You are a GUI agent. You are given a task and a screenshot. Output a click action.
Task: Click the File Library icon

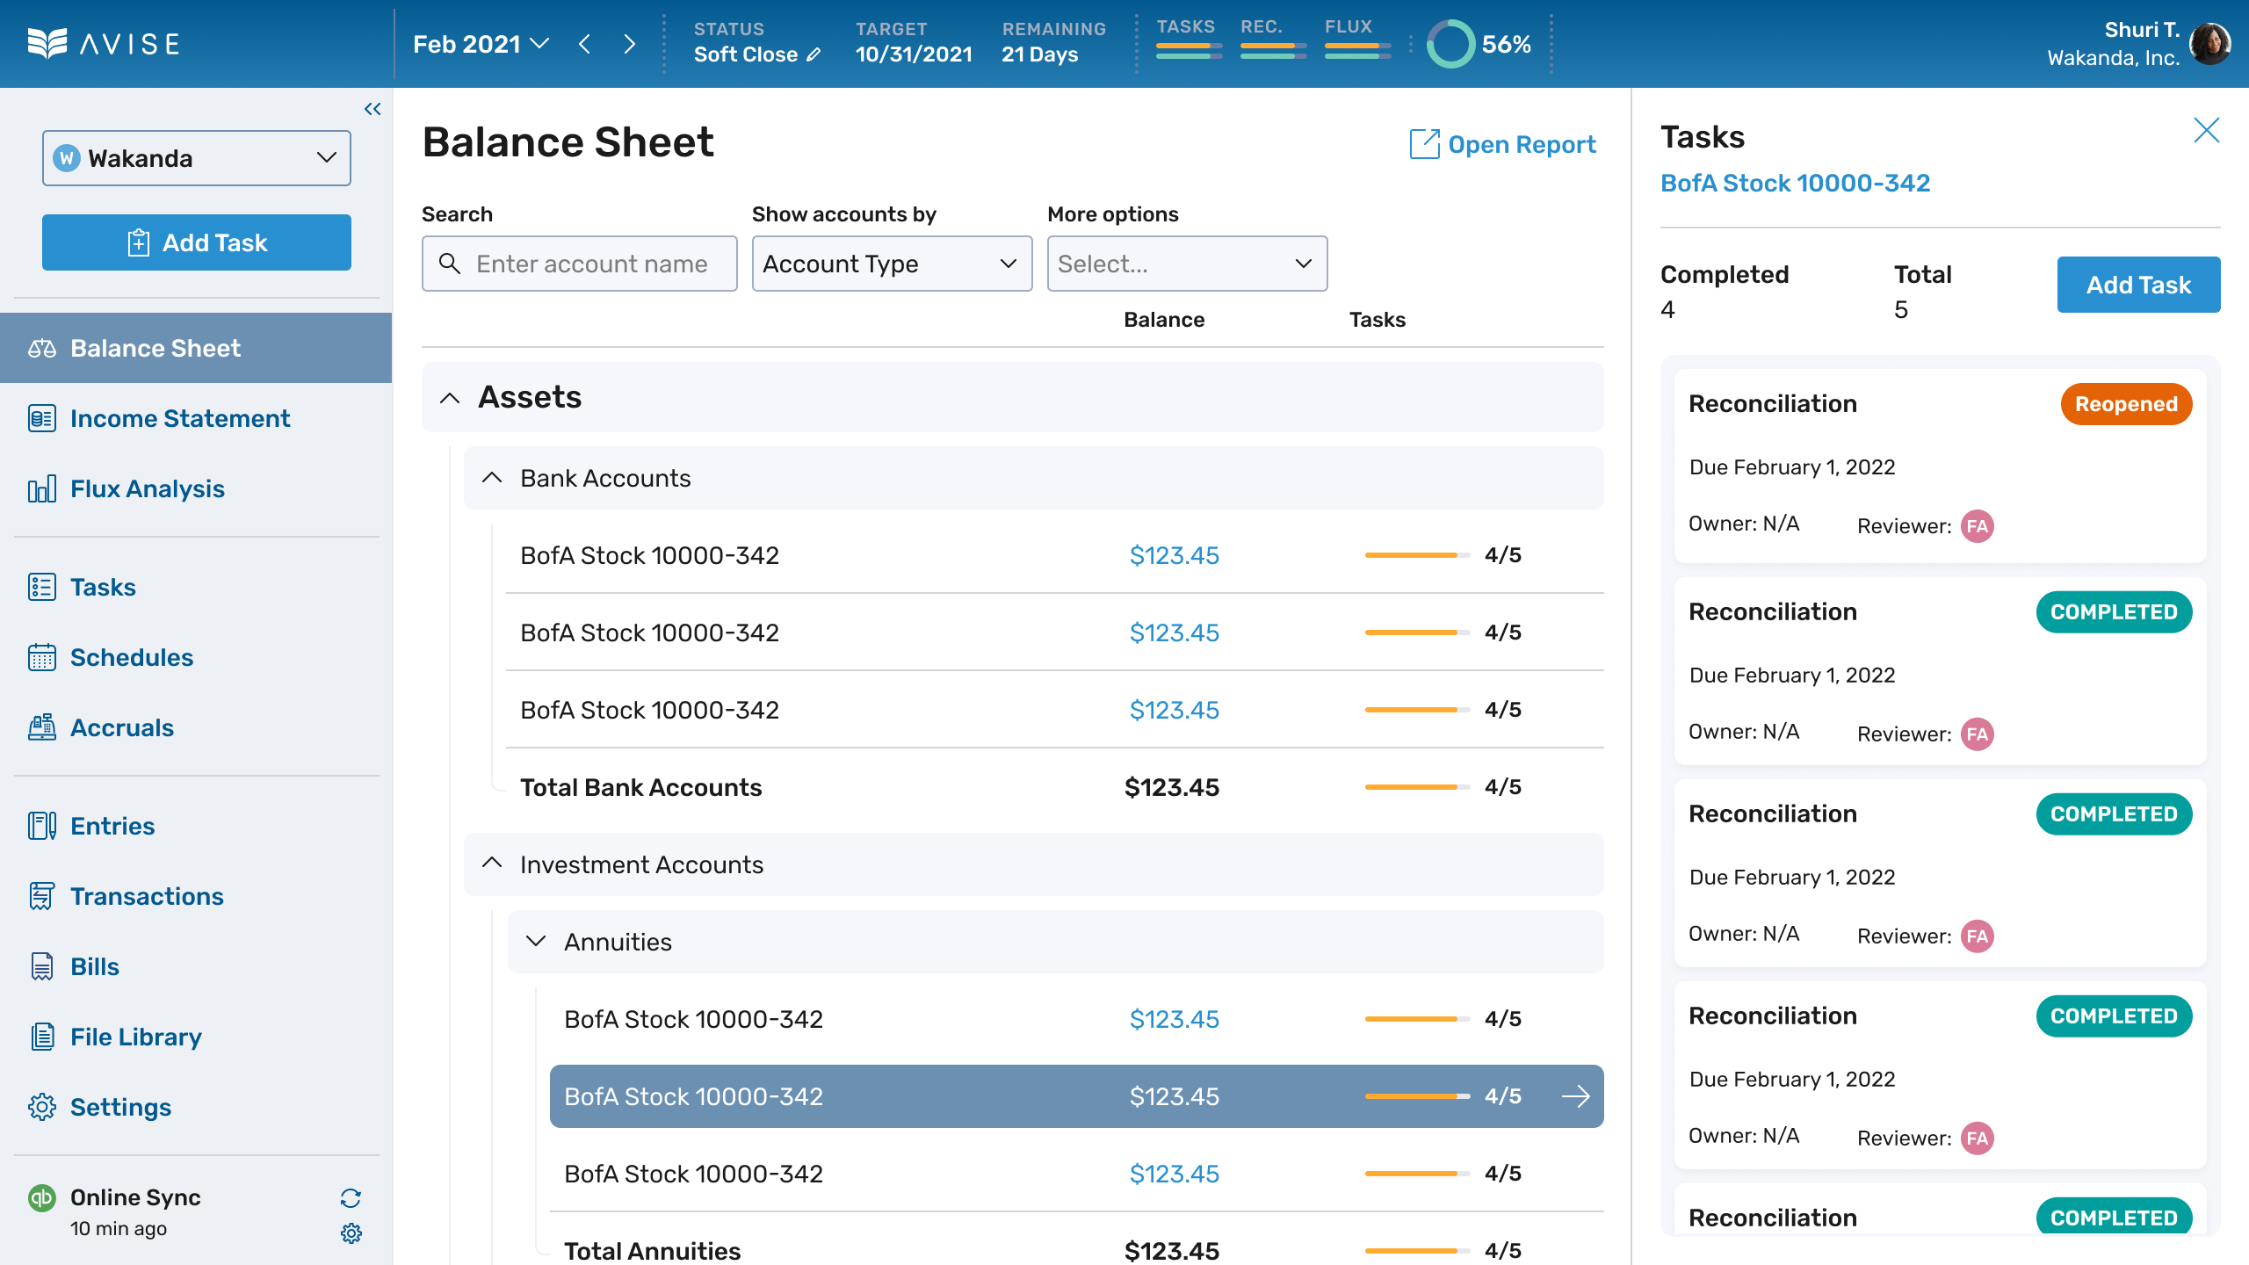pos(41,1037)
